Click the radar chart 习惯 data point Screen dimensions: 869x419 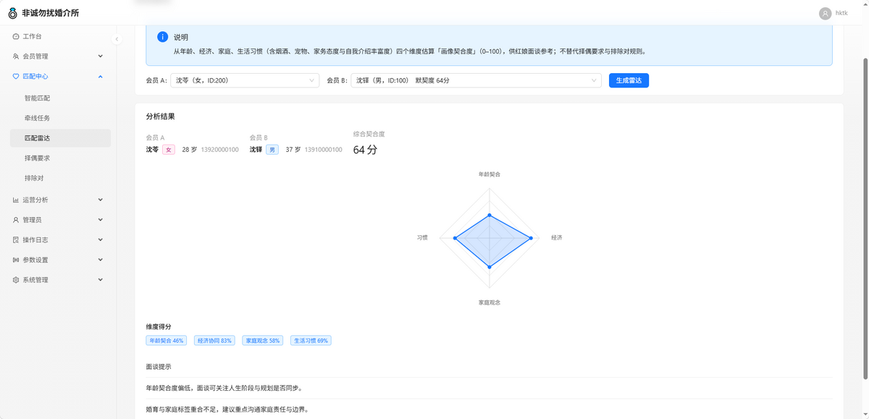click(x=455, y=238)
